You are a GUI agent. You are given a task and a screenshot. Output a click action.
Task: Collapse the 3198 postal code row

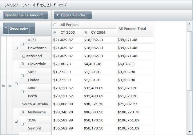22,124
